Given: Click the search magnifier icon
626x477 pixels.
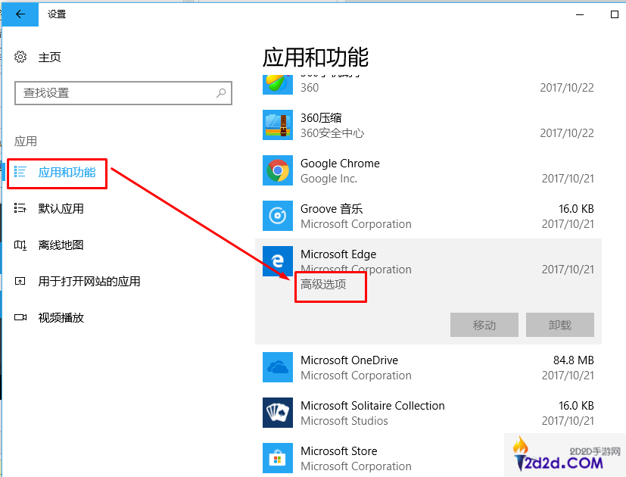Looking at the screenshot, I should 221,93.
